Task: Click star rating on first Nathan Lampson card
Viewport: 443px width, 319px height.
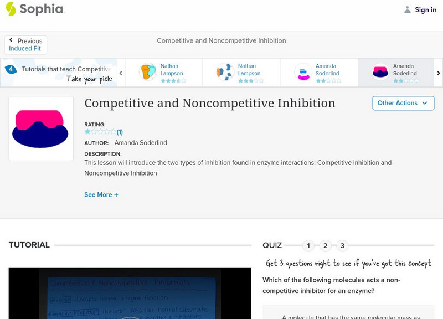Action: point(173,81)
